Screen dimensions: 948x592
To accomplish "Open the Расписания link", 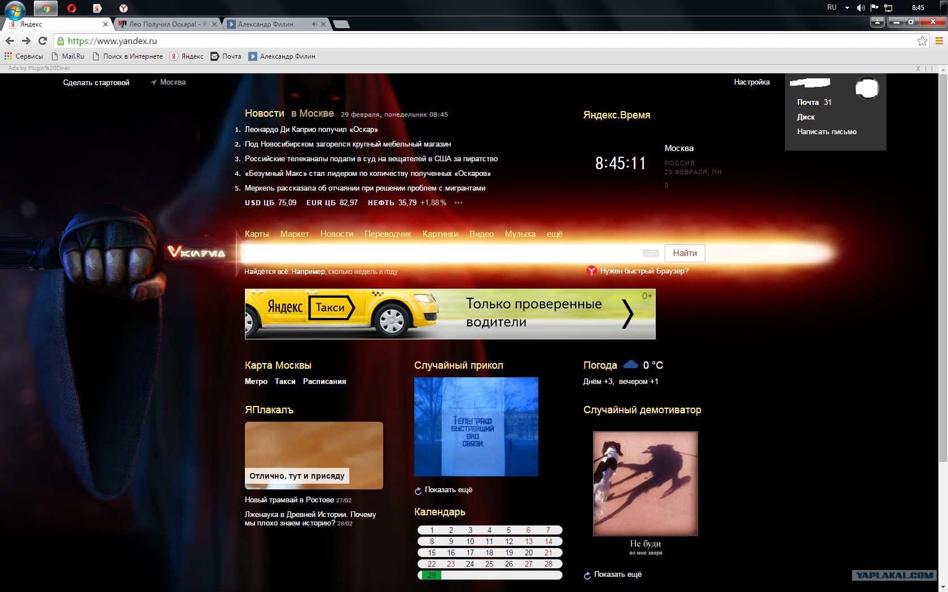I will coord(324,382).
